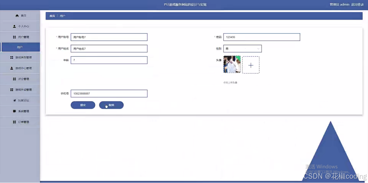Click the 首页 breadcrumb link
The image size is (368, 183).
tap(52, 16)
